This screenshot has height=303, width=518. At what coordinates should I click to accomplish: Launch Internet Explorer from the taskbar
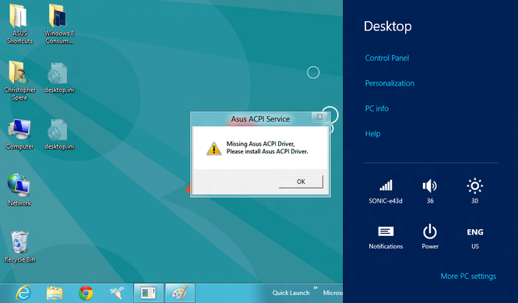(23, 293)
